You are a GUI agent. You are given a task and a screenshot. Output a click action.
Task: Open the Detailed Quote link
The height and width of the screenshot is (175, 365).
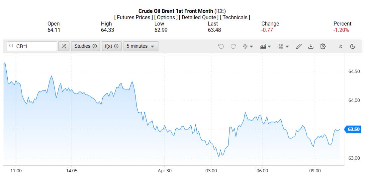coord(199,17)
